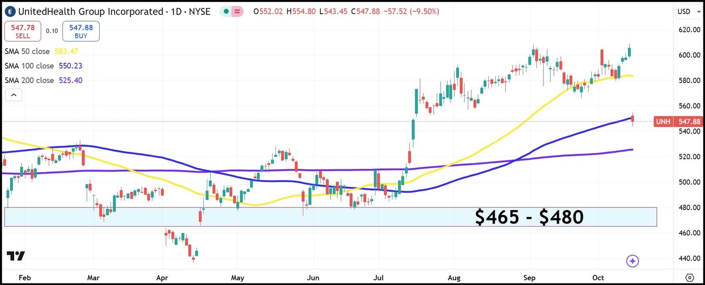Click the BUY 547.88 button
The height and width of the screenshot is (285, 705).
pyautogui.click(x=81, y=32)
